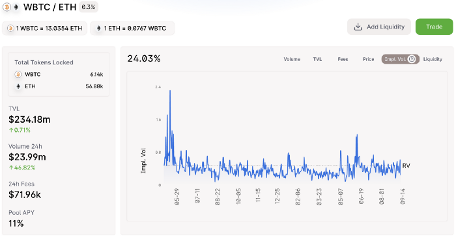Click the 1.6 y-axis tick label
This screenshot has width=456, height=237.
[x=158, y=119]
